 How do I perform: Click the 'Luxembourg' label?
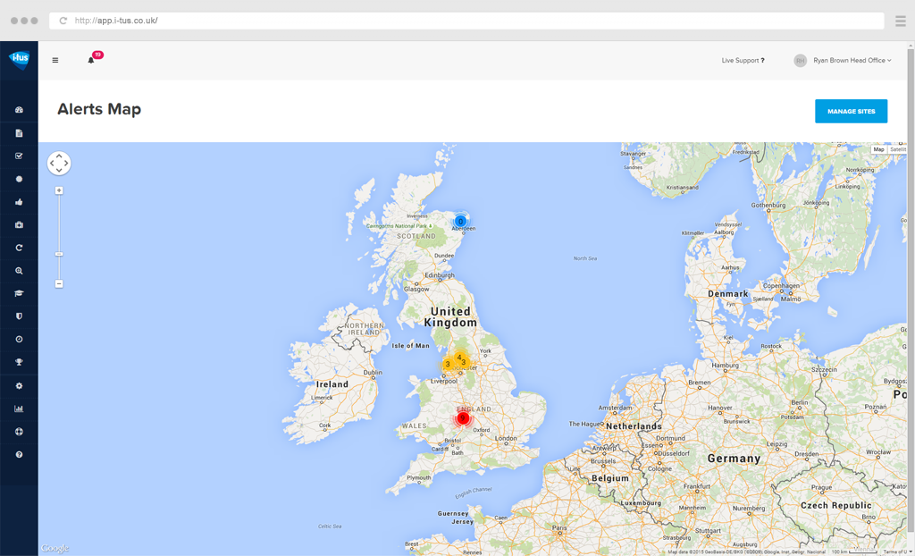click(x=640, y=503)
